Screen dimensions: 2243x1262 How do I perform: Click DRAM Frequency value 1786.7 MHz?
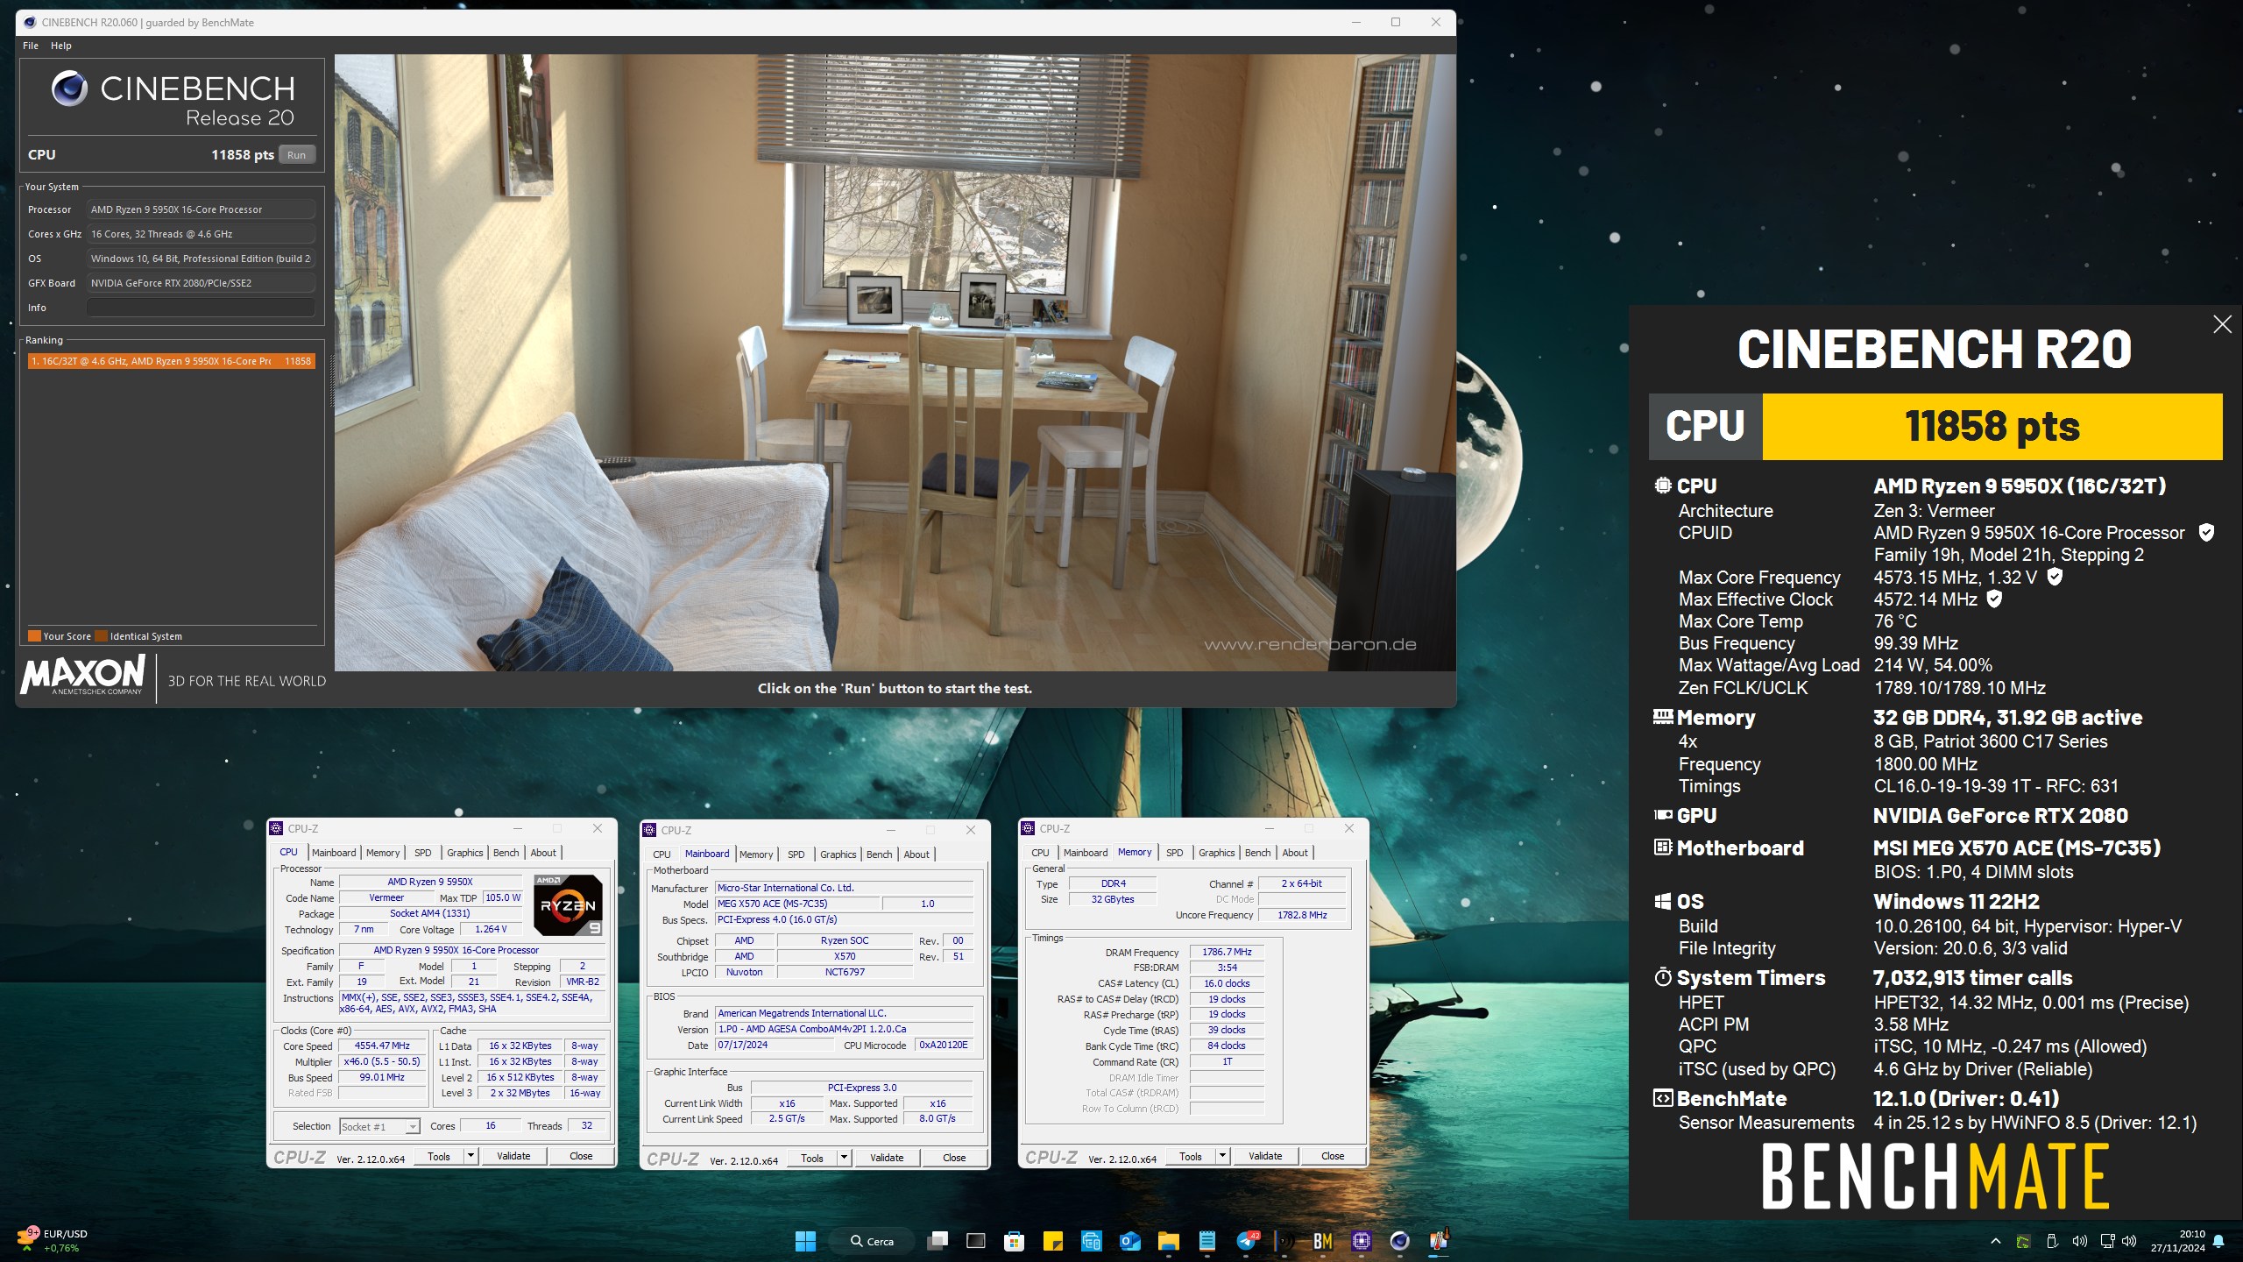pos(1227,952)
